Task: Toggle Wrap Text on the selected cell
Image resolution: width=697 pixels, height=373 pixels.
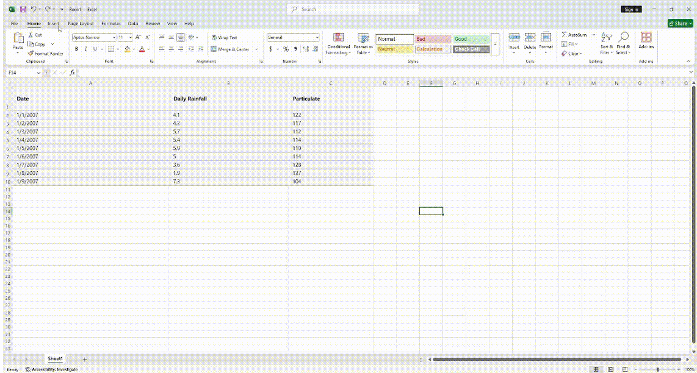Action: click(x=223, y=38)
